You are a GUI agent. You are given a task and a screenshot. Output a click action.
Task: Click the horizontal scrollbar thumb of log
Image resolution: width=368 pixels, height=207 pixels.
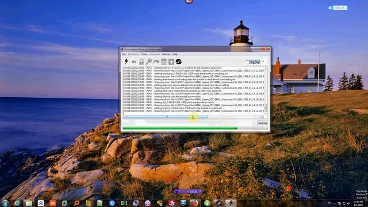pos(167,117)
